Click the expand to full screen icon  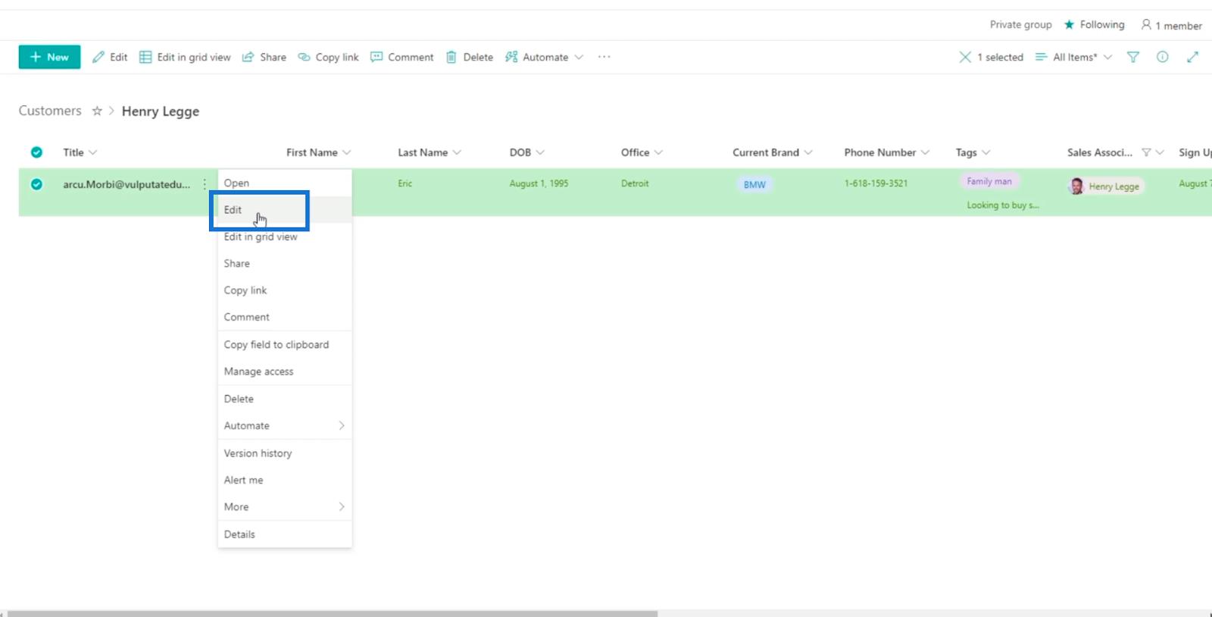(1192, 57)
